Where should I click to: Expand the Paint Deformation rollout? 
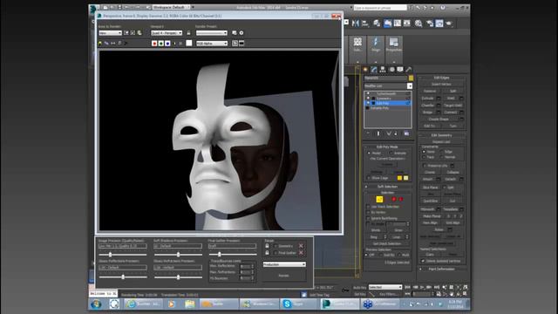click(x=441, y=270)
